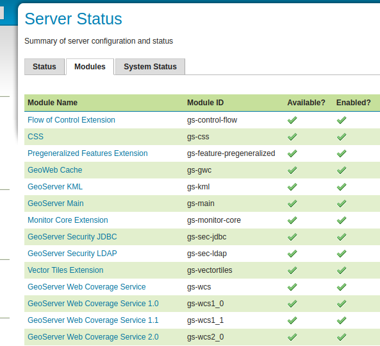Open GeoServer Security LDAP link
Viewport: 380px width, 346px height.
click(72, 254)
